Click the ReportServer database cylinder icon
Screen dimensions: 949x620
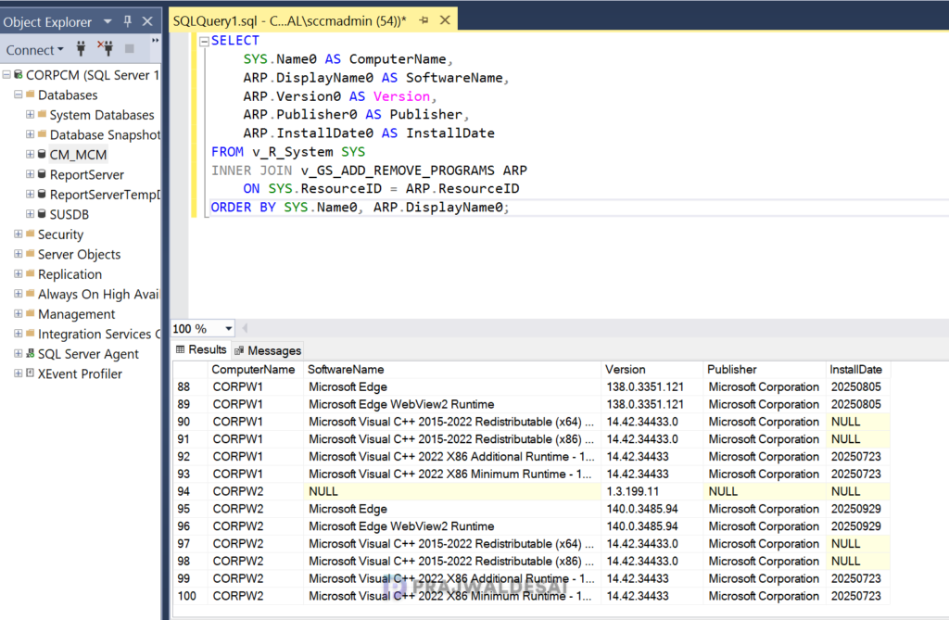42,174
